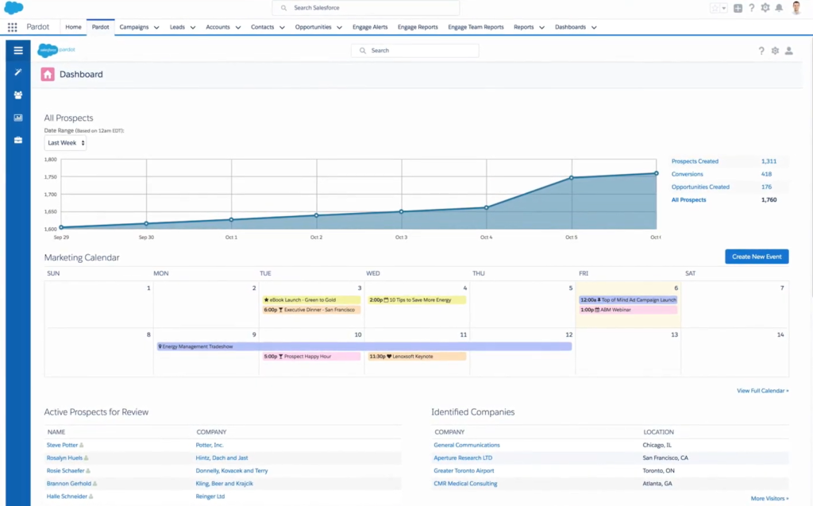This screenshot has height=506, width=813.
Task: Switch to the Engage Reports tab
Action: (x=418, y=26)
